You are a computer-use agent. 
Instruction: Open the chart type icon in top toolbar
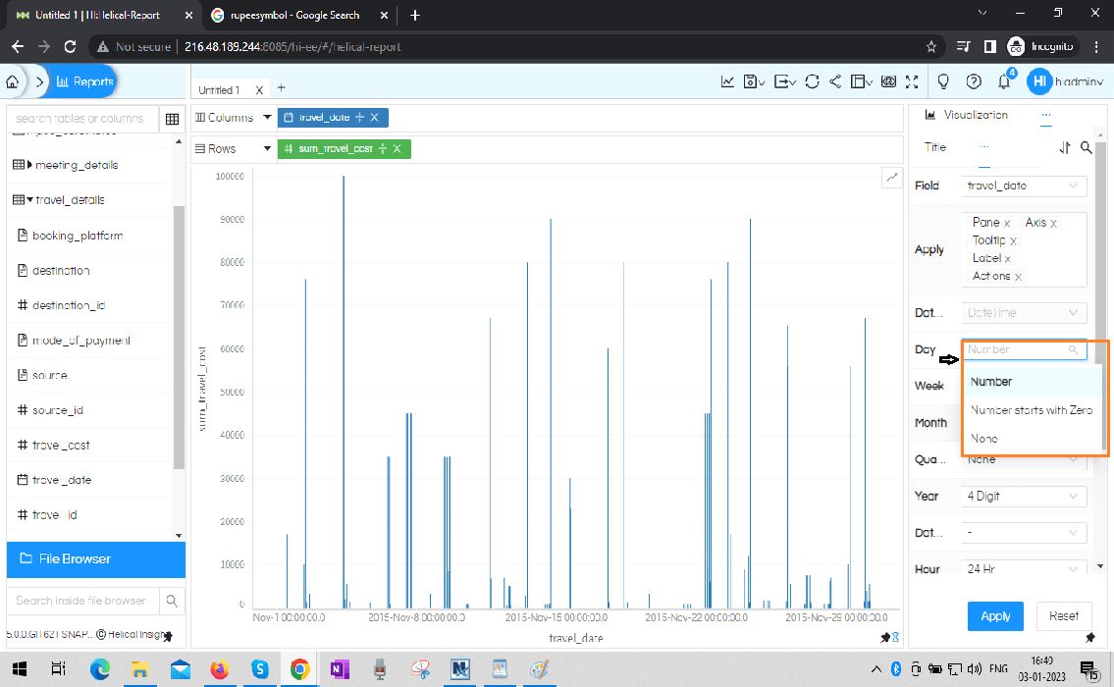coord(727,81)
